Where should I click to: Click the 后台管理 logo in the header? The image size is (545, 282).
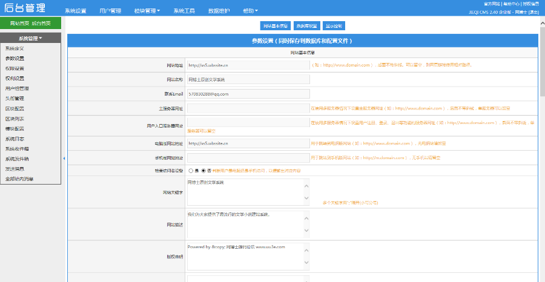coord(25,10)
